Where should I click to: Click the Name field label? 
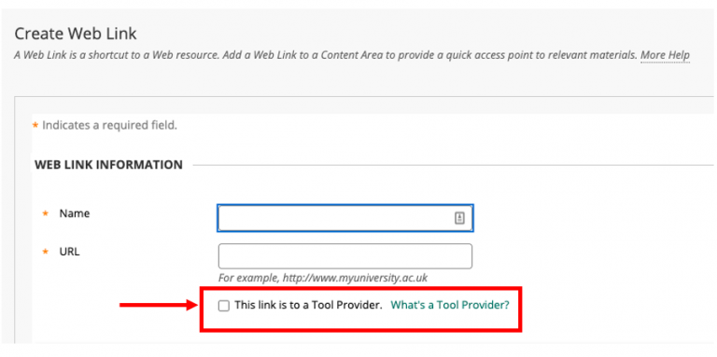75,213
